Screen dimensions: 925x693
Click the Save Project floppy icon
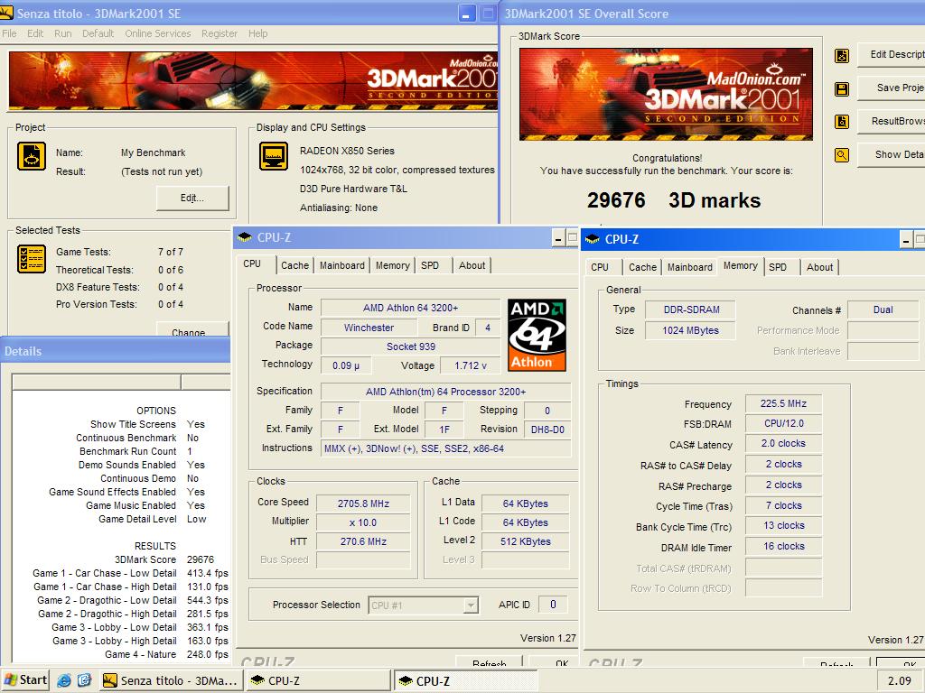click(842, 89)
